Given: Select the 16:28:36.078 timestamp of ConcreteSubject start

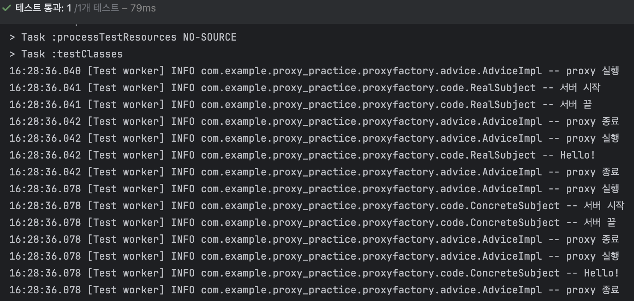Looking at the screenshot, I should 44,205.
